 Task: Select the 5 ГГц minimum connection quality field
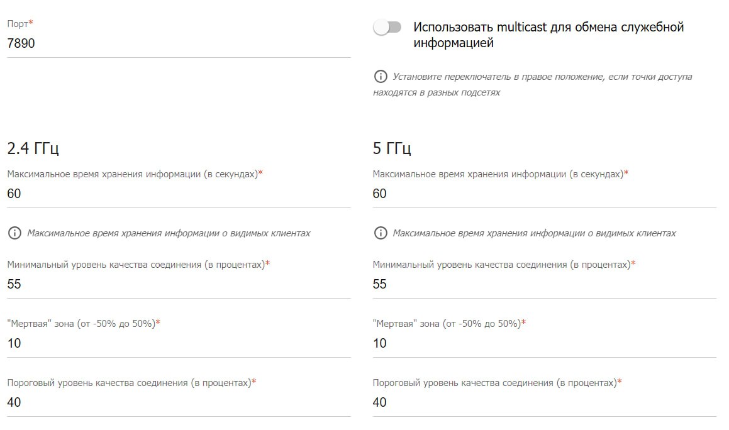coord(544,284)
